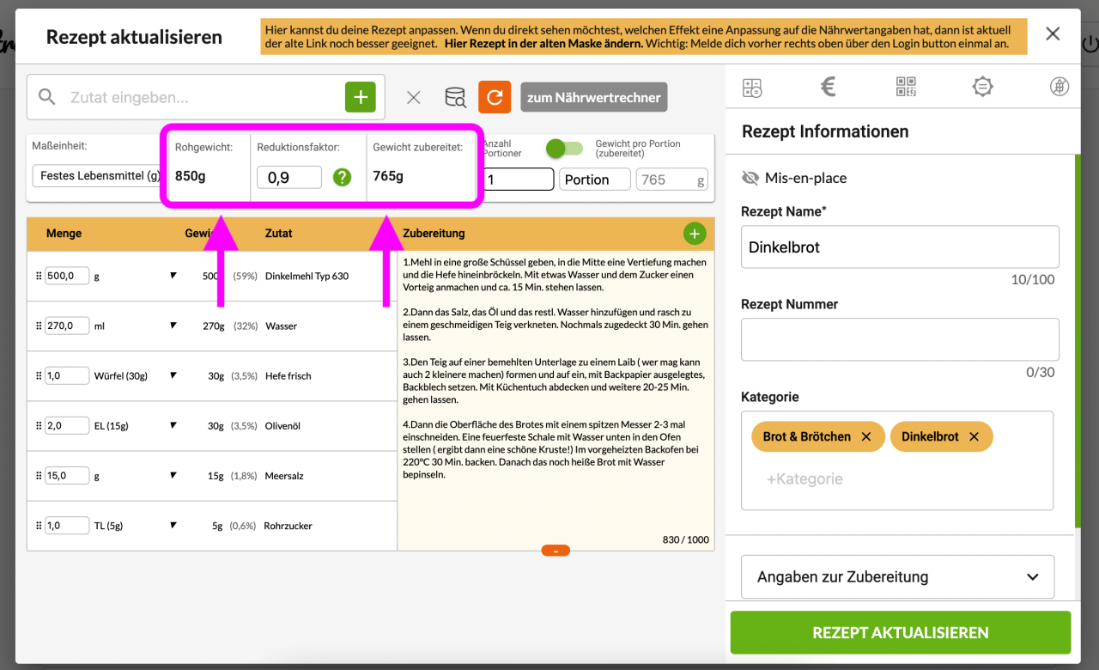The height and width of the screenshot is (670, 1099).
Task: Open the last right-panel tab icon
Action: tap(1060, 87)
